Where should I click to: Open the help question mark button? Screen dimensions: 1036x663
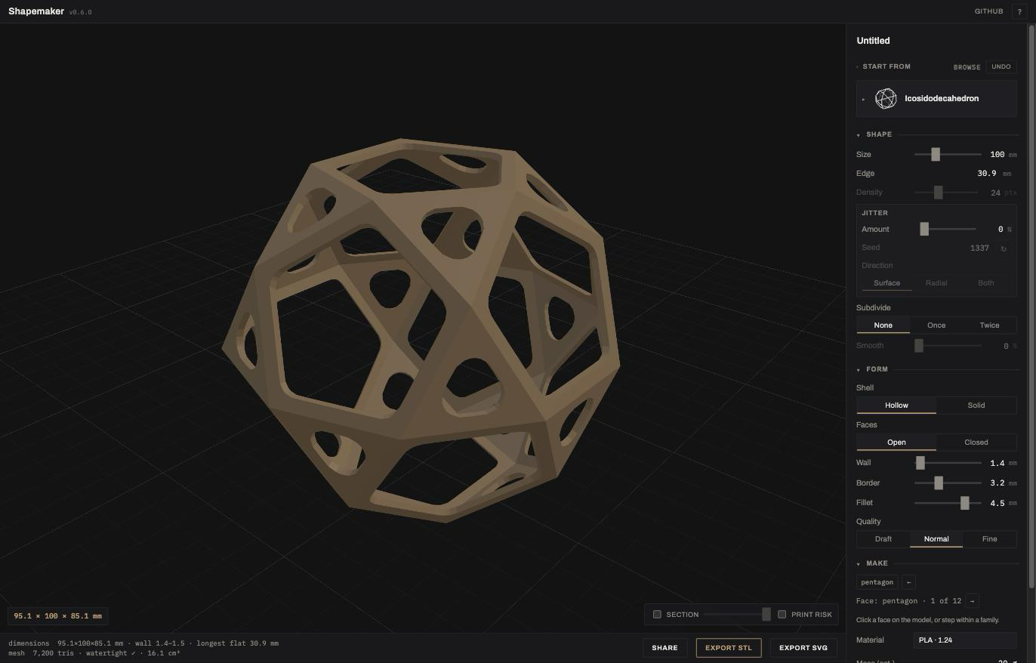[1019, 11]
